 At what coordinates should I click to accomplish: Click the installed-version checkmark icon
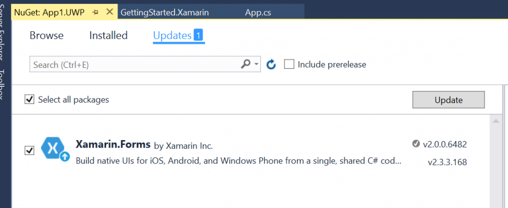click(x=416, y=143)
